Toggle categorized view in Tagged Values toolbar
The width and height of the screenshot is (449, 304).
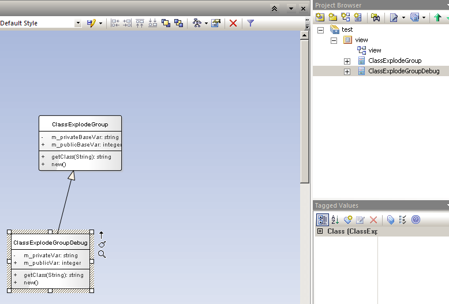323,220
